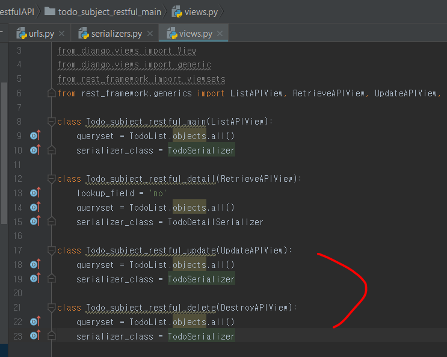Click the override gutter icon on line 15

pos(35,222)
